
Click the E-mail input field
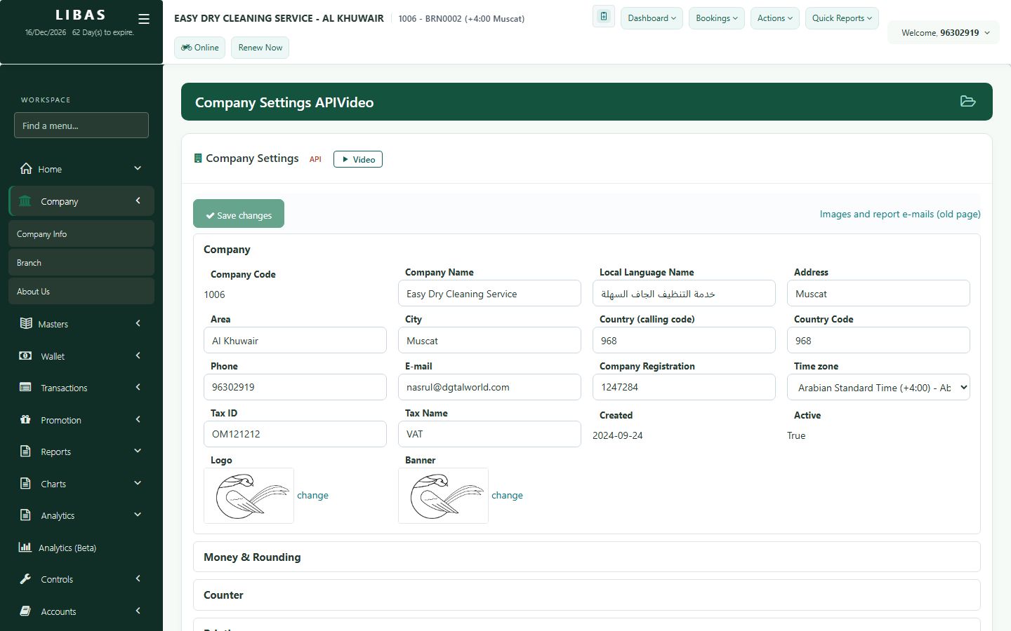[489, 387]
